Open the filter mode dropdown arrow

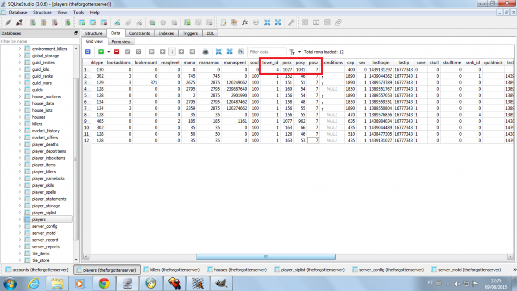point(299,52)
